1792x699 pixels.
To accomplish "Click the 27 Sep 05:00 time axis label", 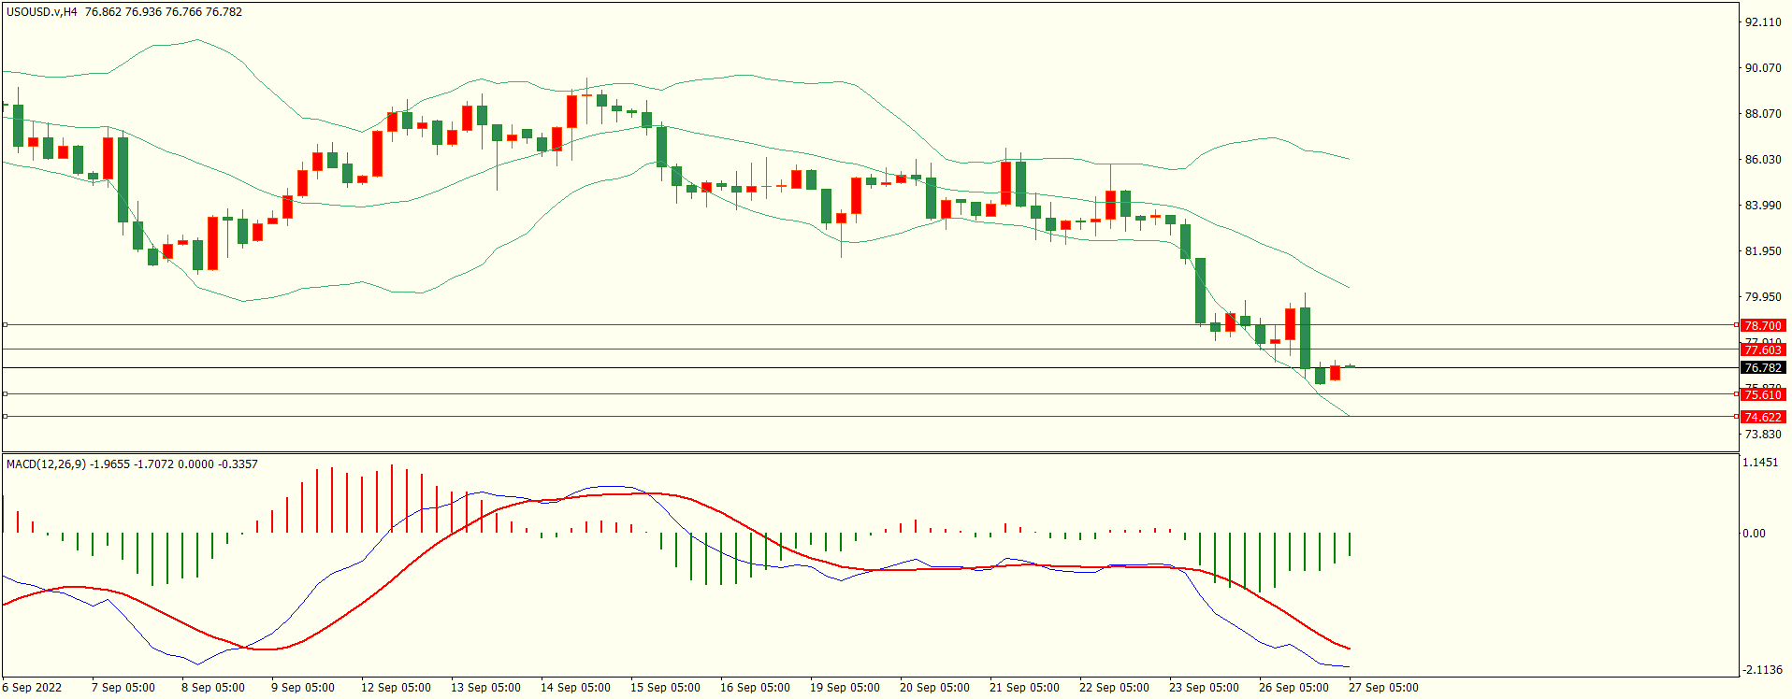I will (1383, 688).
